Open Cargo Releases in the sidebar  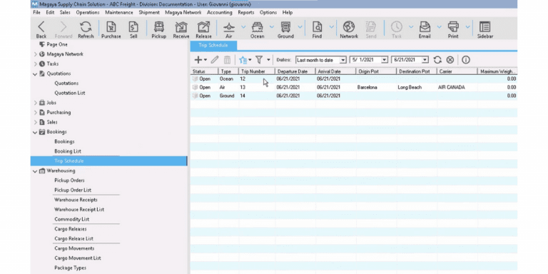(x=70, y=229)
